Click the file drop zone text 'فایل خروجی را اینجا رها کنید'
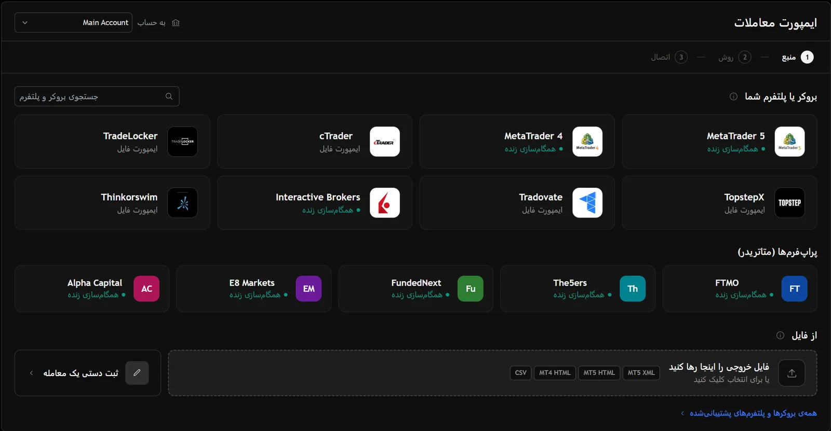This screenshot has width=831, height=431. [x=719, y=367]
